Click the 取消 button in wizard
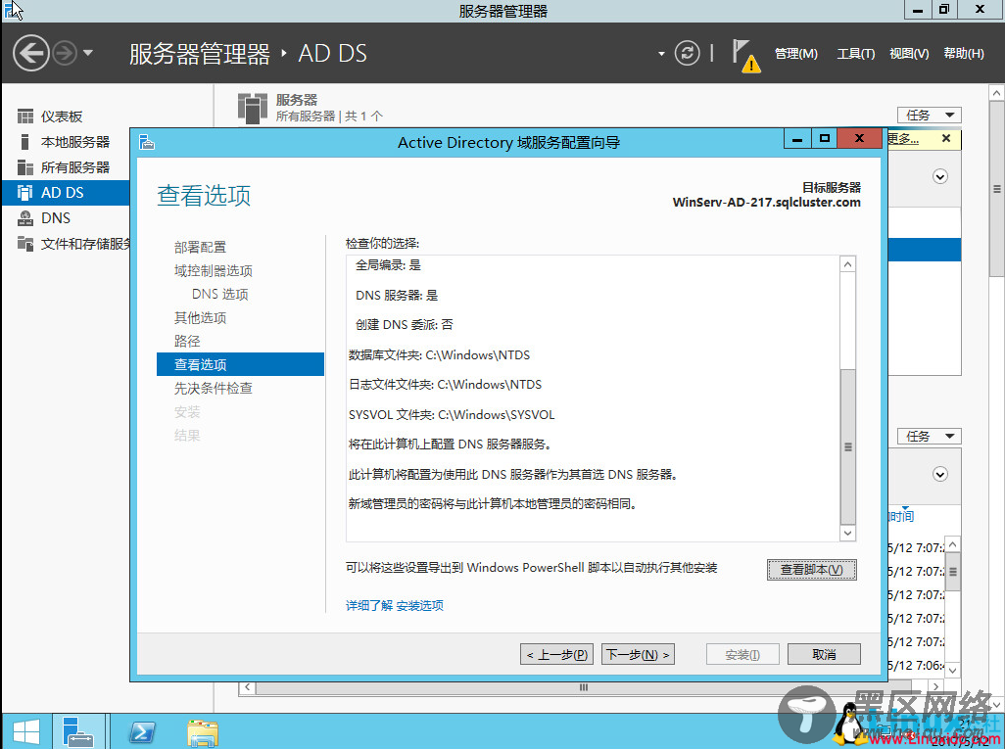Viewport: 1005px width, 749px height. click(x=824, y=654)
